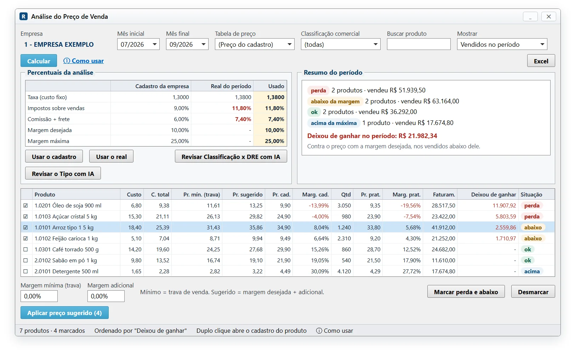Expand the Mostrar dropdown

tap(502, 44)
